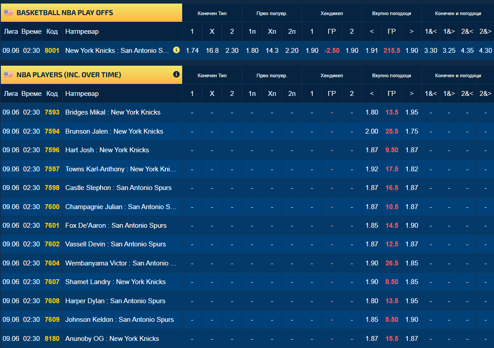Select Johnson Keldon under odds 1.85
The width and height of the screenshot is (494, 348).
(x=372, y=320)
